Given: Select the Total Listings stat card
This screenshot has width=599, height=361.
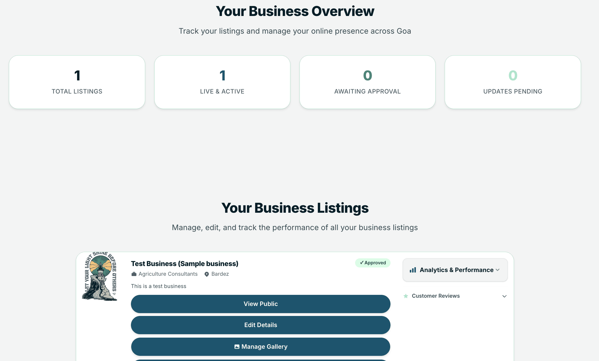Looking at the screenshot, I should 77,82.
